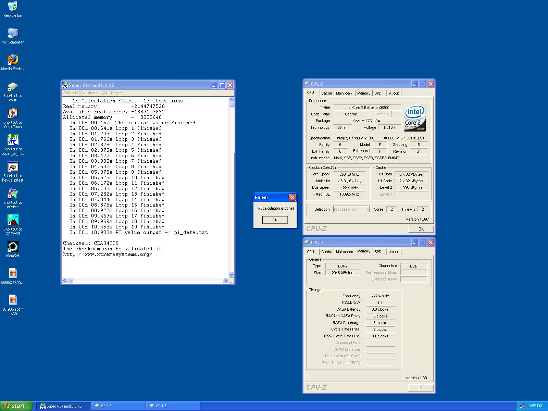Click the Frequency 422.4 MHz memory field

tap(380, 296)
